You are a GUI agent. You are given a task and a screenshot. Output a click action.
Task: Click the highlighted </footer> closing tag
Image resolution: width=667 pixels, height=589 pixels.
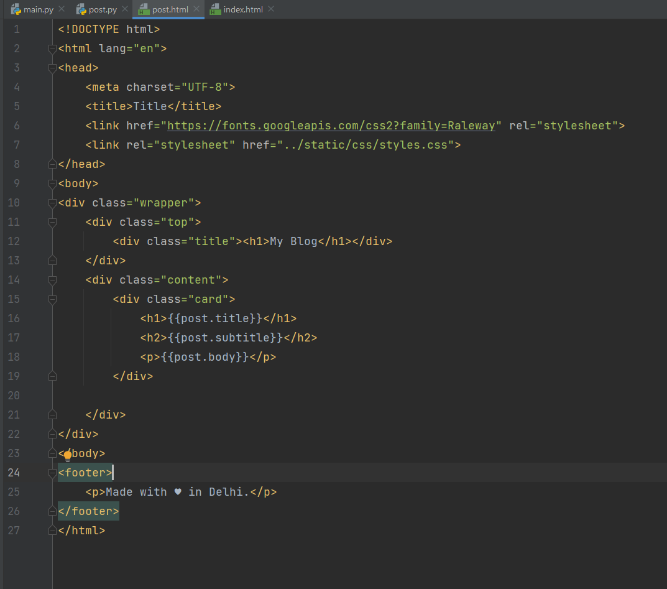pos(88,511)
